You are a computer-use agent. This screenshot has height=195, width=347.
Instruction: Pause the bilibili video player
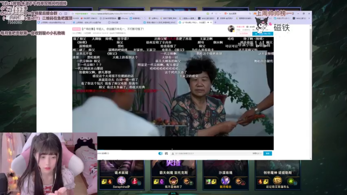click(173, 93)
